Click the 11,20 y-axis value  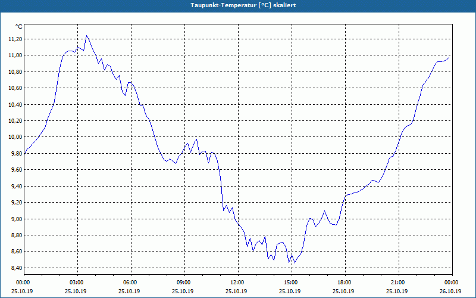(16, 39)
